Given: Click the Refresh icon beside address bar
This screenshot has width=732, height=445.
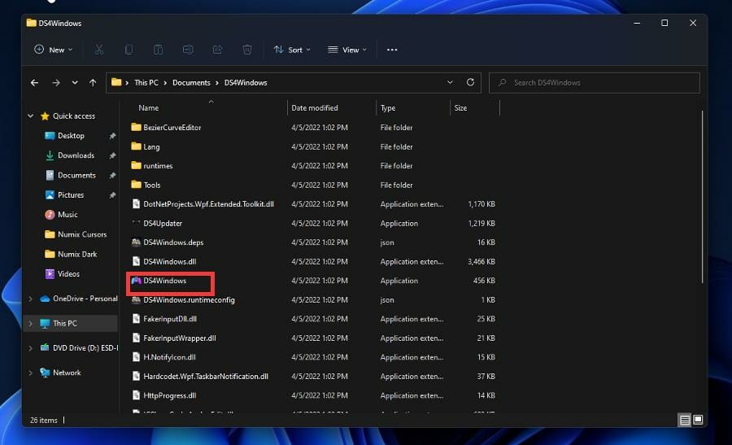Looking at the screenshot, I should tap(470, 82).
